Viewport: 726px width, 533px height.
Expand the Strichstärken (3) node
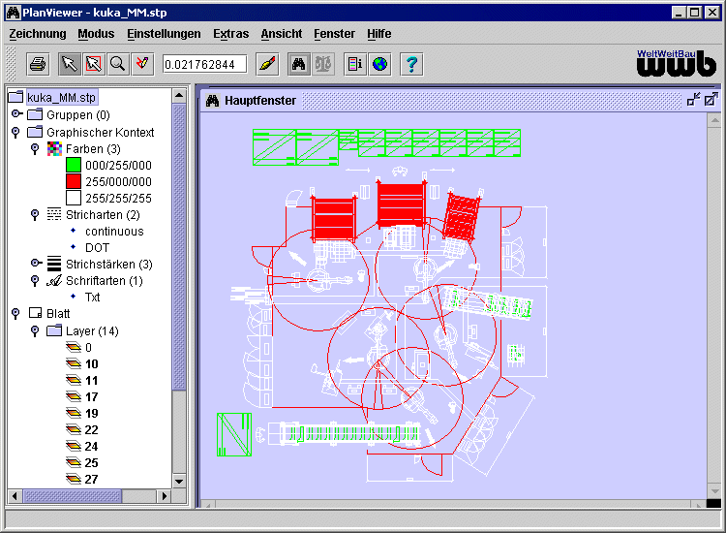[36, 264]
